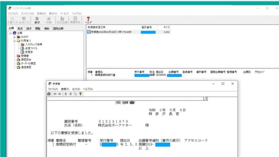
Task: Switch to the 発送 tab
Action: tap(20, 28)
